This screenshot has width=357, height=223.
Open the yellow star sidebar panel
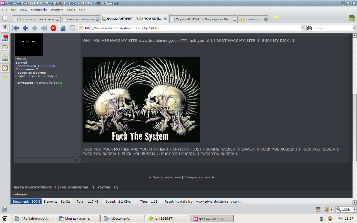click(x=5, y=79)
